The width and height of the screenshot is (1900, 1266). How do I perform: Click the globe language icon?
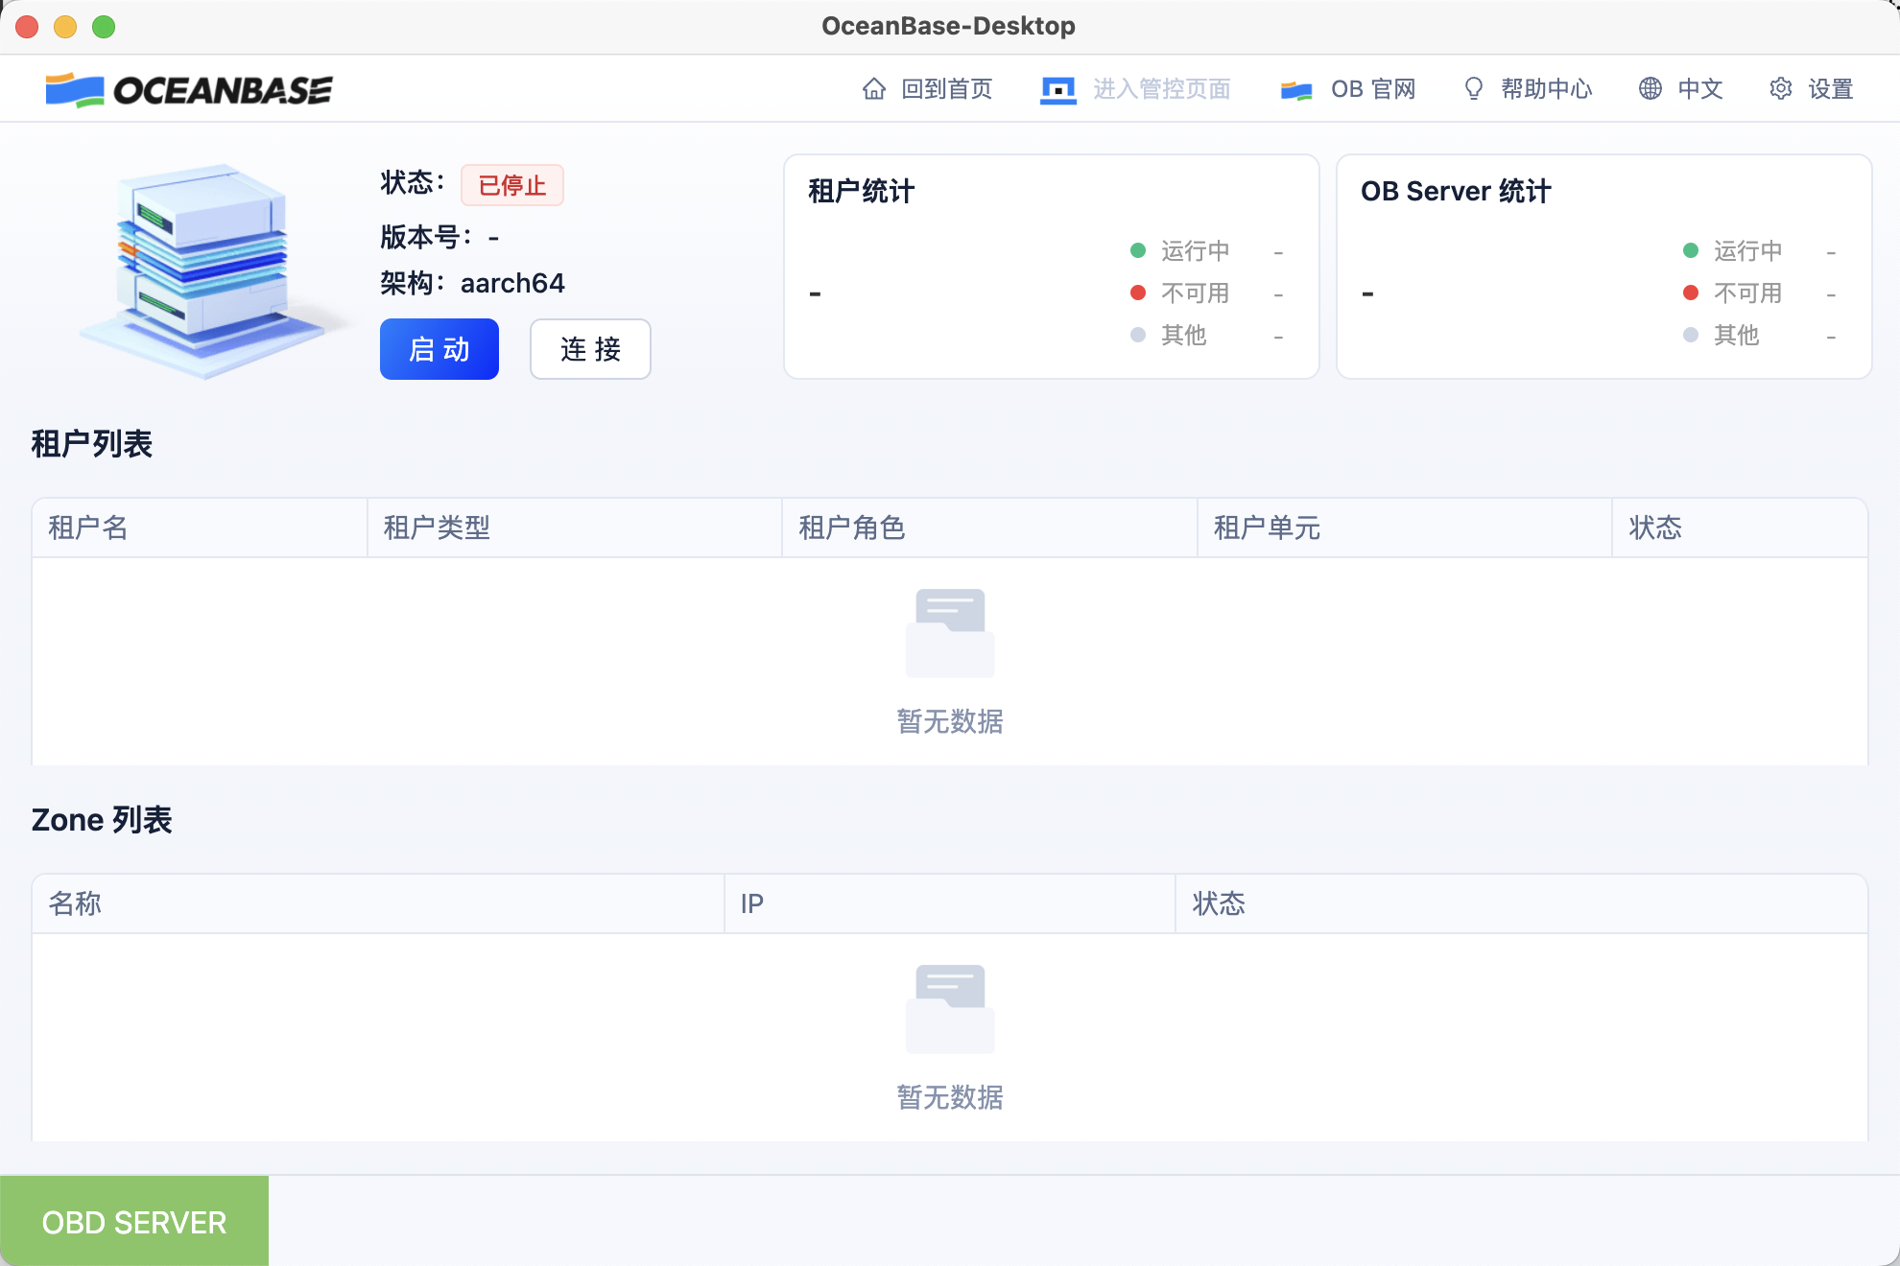(1650, 89)
